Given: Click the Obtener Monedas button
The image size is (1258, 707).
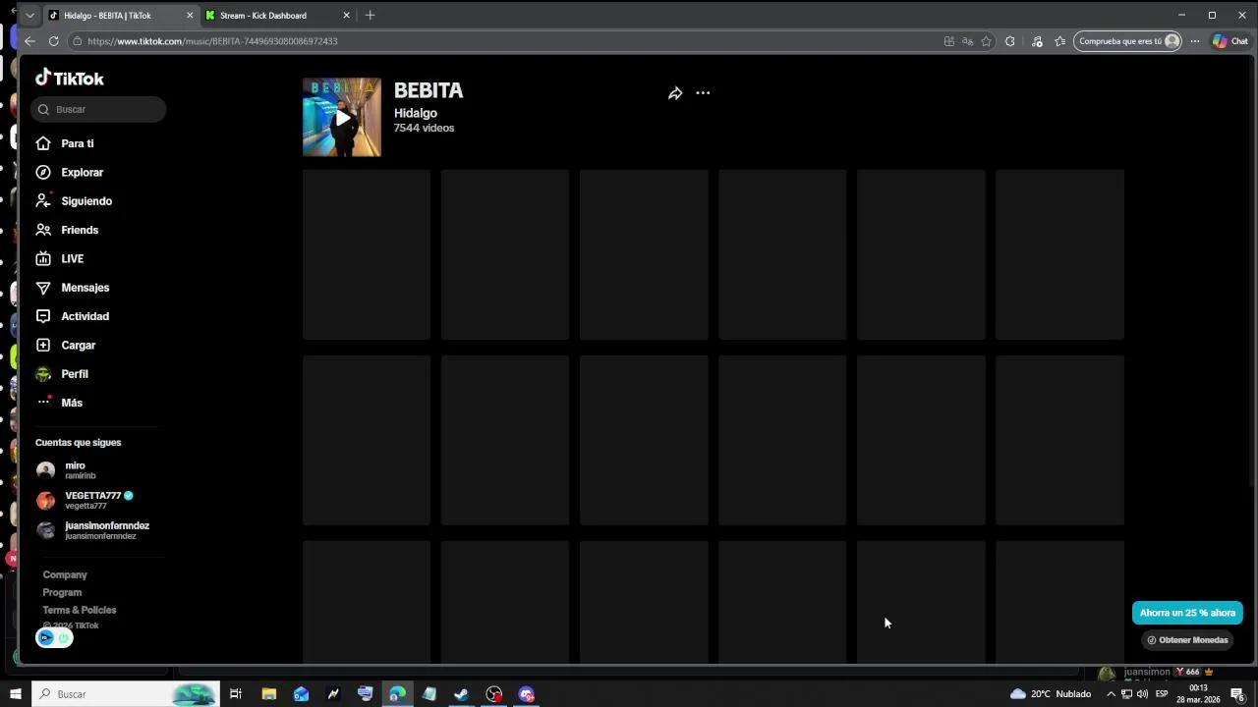Looking at the screenshot, I should [1187, 640].
